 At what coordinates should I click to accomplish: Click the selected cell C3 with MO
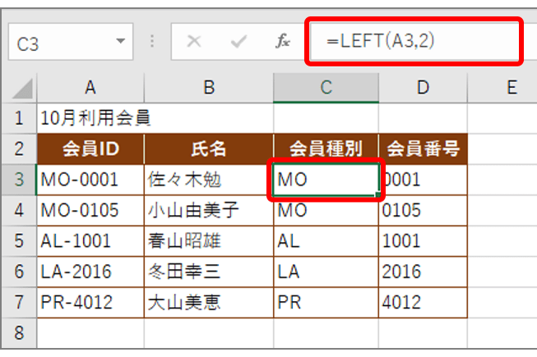tap(326, 180)
